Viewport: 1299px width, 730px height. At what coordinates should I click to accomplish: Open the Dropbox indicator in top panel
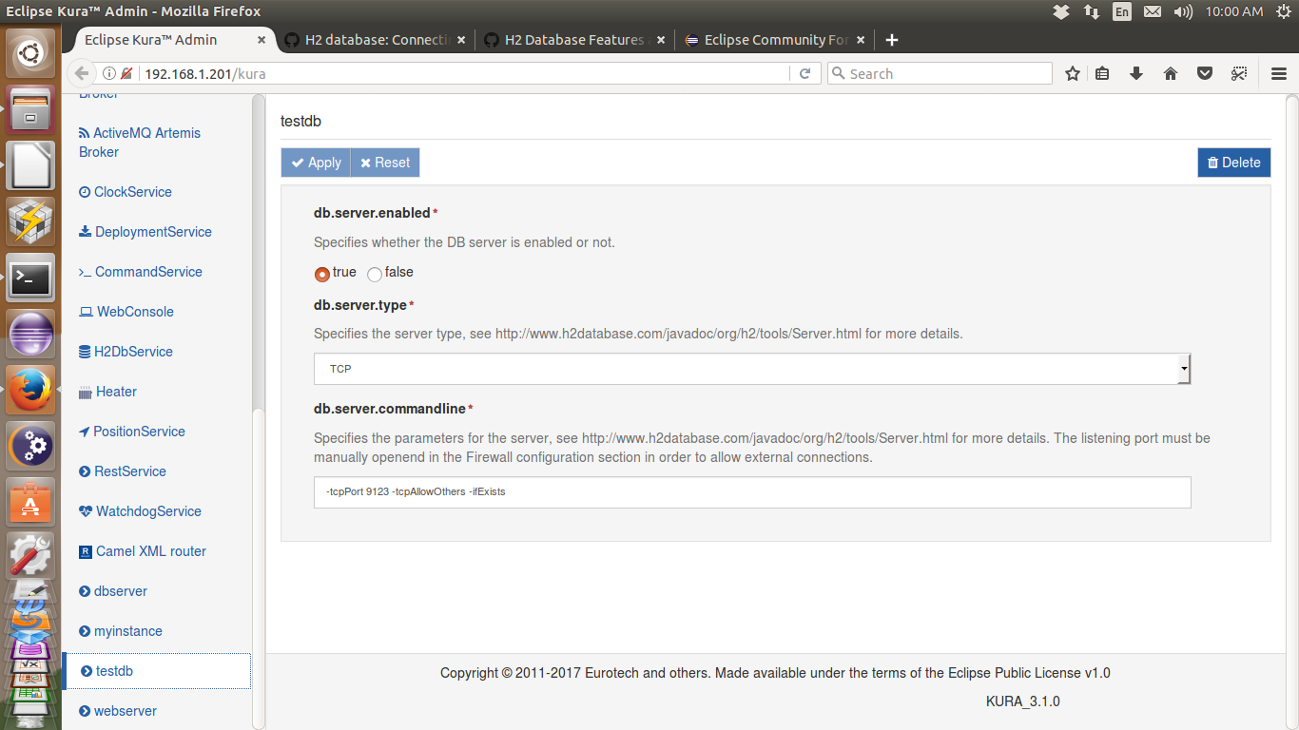[x=1062, y=11]
